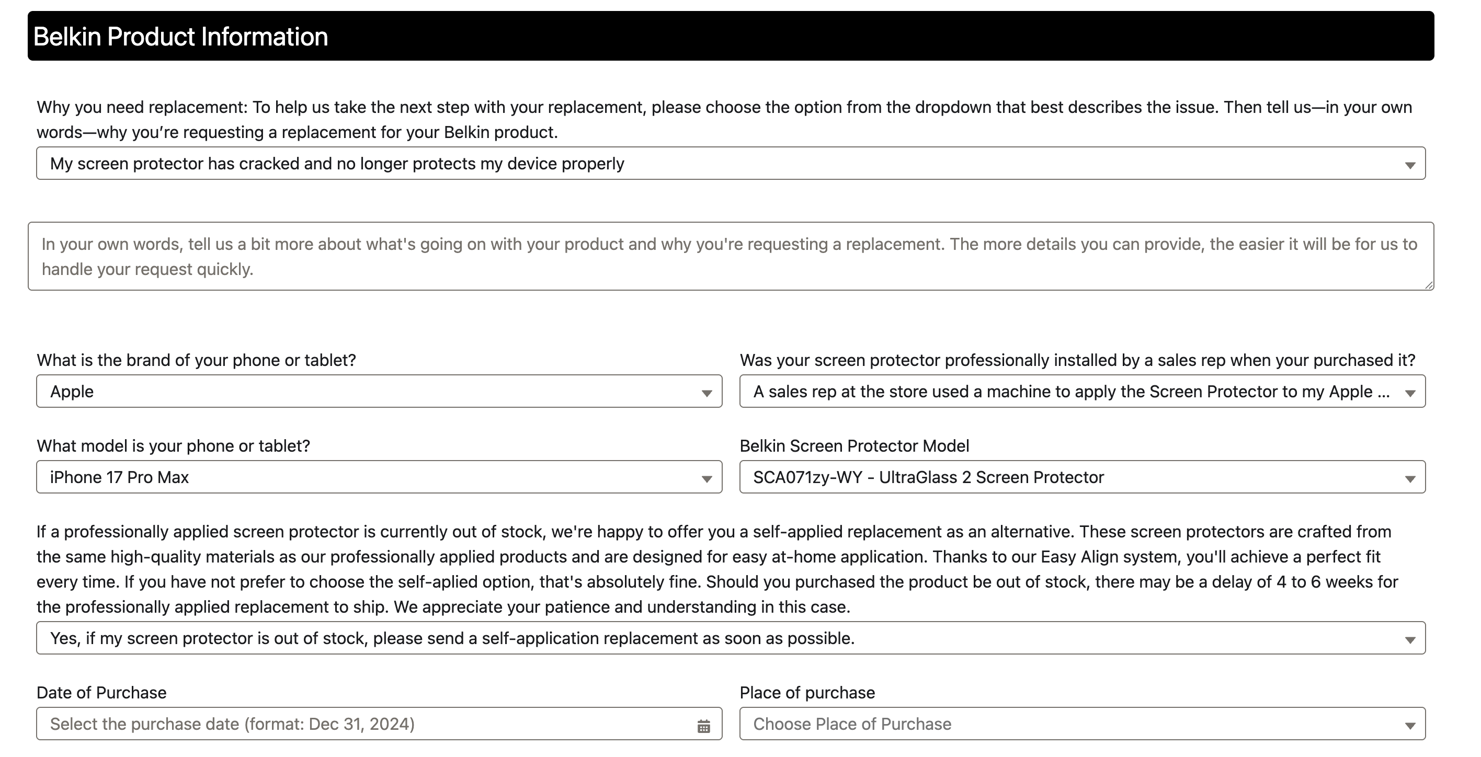Click the calendar icon in Date of Purchase
Screen dimensions: 1481x757
point(704,726)
